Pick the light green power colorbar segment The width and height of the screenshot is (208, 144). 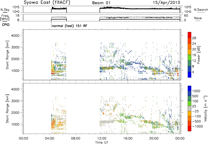pyautogui.click(x=190, y=58)
